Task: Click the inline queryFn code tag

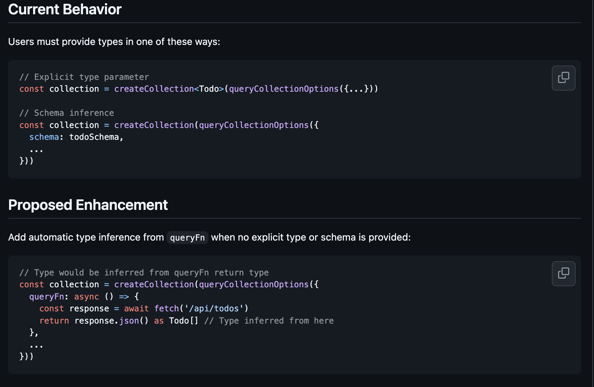Action: coord(187,238)
